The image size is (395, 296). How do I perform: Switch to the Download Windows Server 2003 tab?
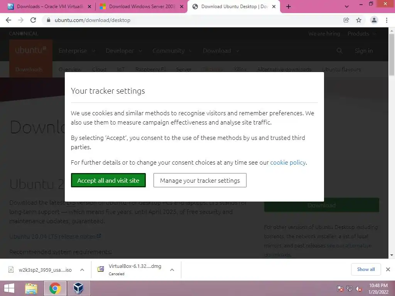(x=142, y=7)
